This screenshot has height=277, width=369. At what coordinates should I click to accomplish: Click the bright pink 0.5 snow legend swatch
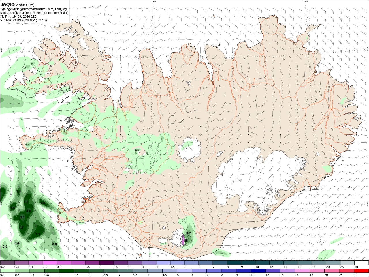(50, 263)
